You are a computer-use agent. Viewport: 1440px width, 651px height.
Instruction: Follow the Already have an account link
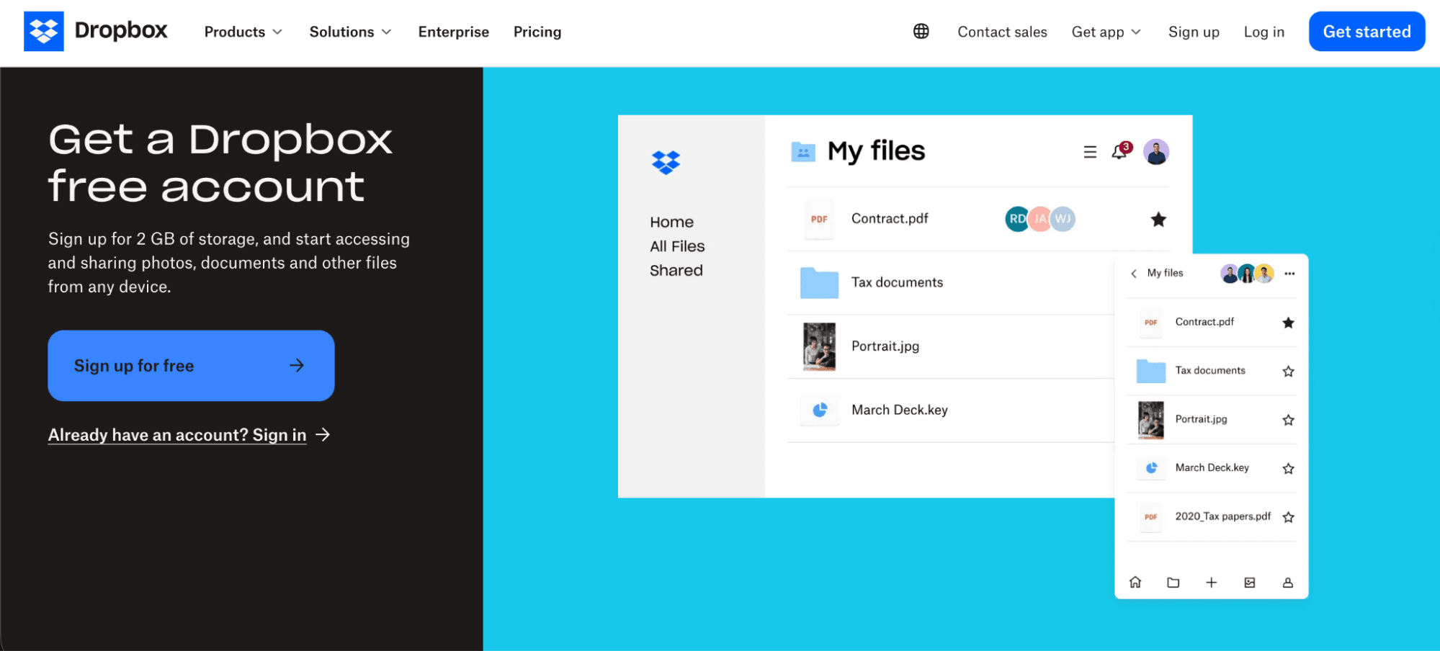click(x=177, y=435)
